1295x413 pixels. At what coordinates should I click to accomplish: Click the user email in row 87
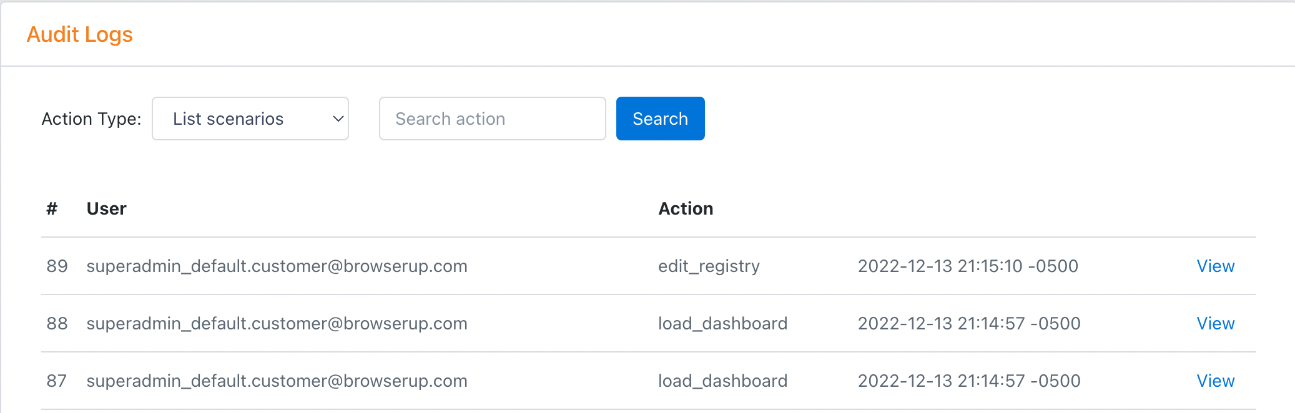tap(277, 381)
